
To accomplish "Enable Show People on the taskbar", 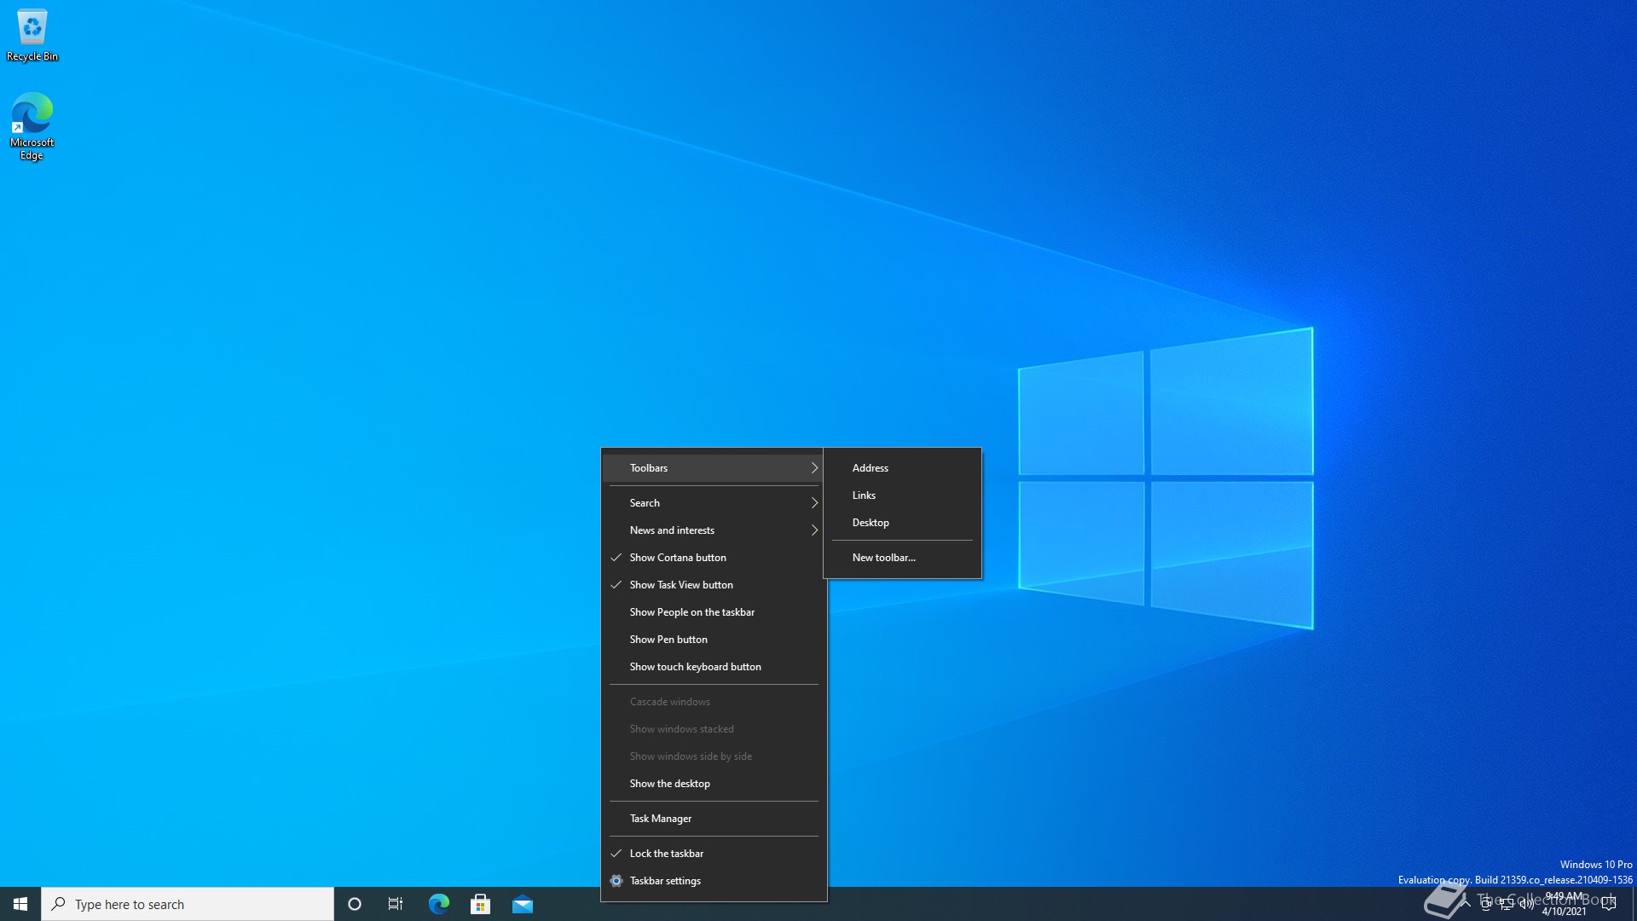I will coord(714,612).
